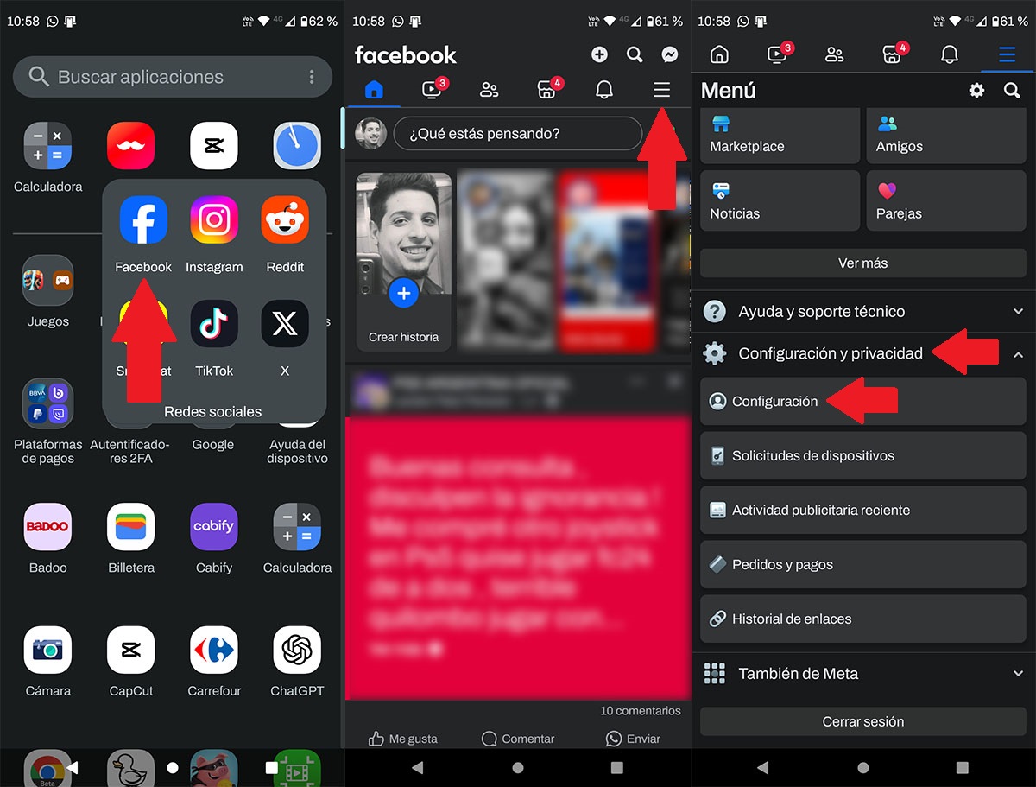Viewport: 1036px width, 787px height.
Task: Tap the profile avatar beside the post field
Action: pyautogui.click(x=371, y=134)
